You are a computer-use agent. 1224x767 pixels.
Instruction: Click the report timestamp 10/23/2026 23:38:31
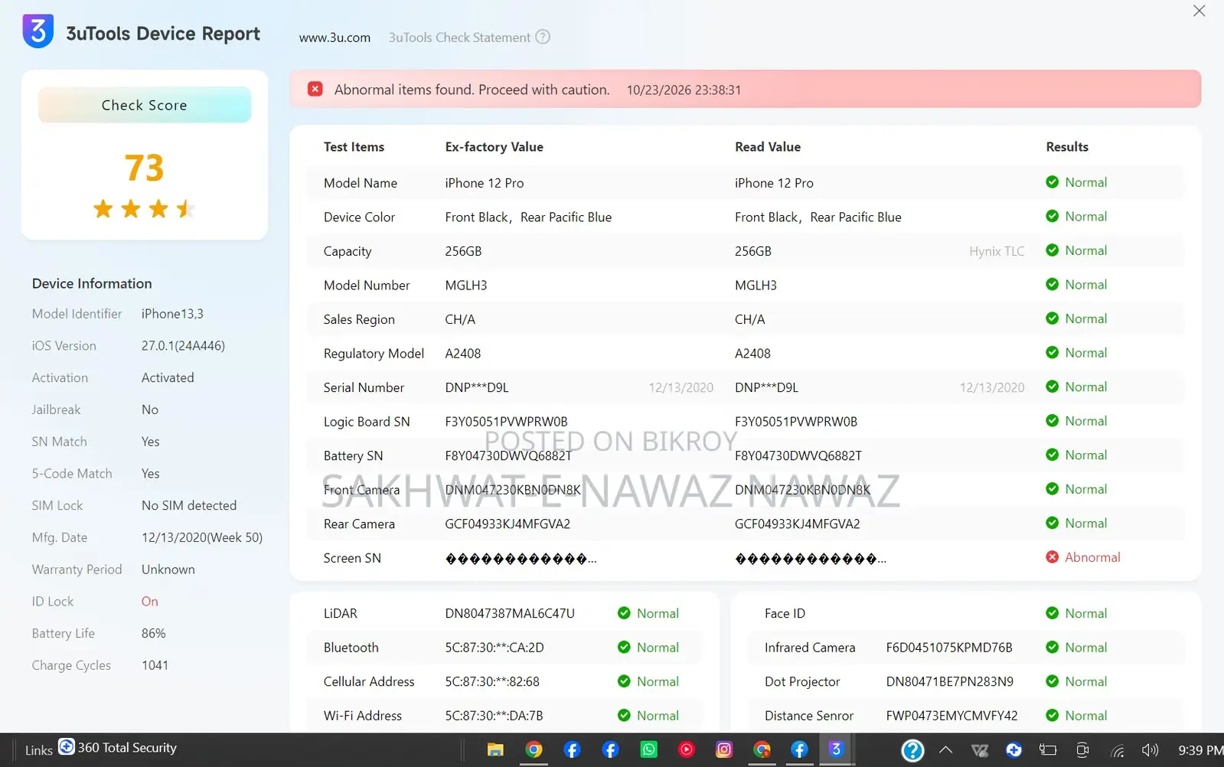pyautogui.click(x=684, y=90)
